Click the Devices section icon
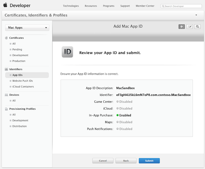The height and width of the screenshot is (169, 205). [6, 95]
